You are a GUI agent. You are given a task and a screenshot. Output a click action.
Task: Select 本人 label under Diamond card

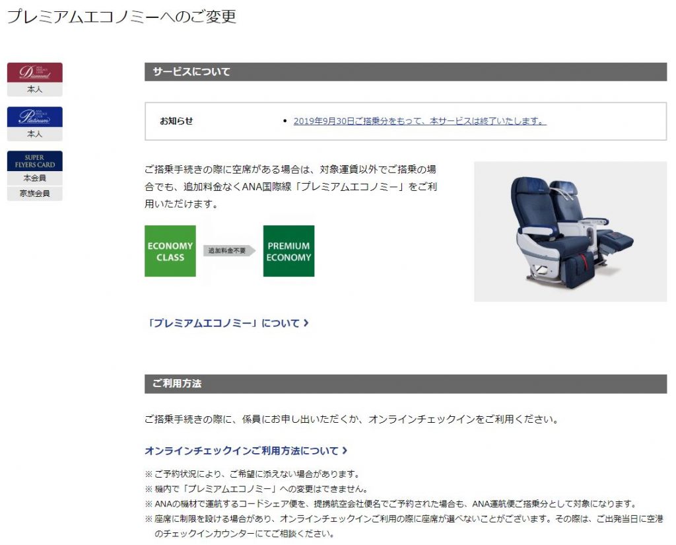click(34, 89)
